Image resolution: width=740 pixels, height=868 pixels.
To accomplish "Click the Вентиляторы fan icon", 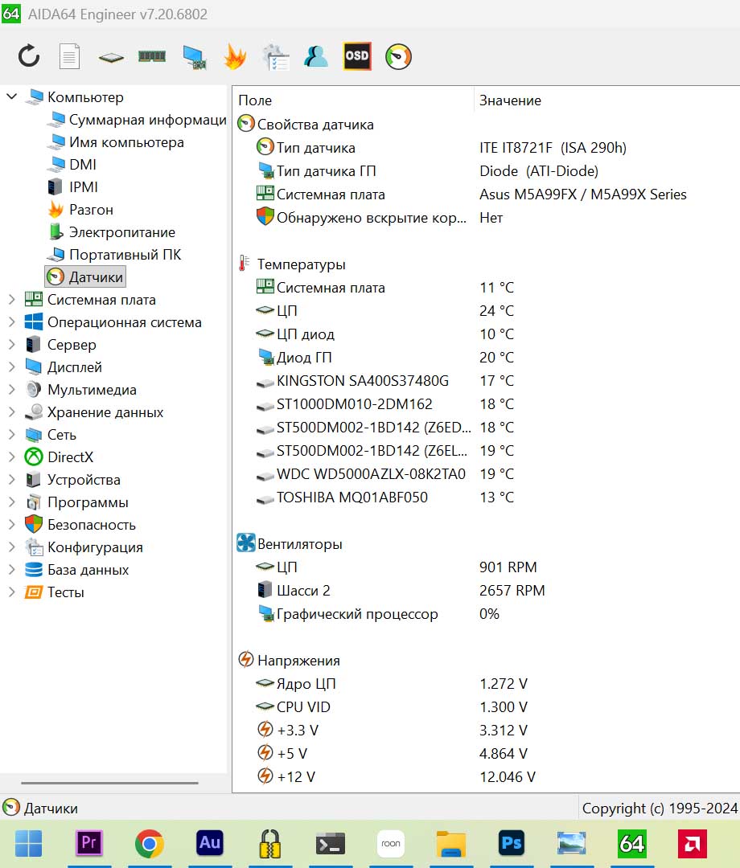I will [246, 543].
